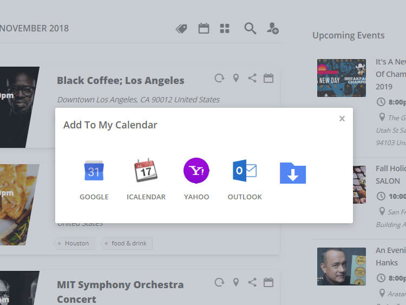Click recurrence icon on MIT Symphony event
This screenshot has height=305, width=406.
point(219,282)
